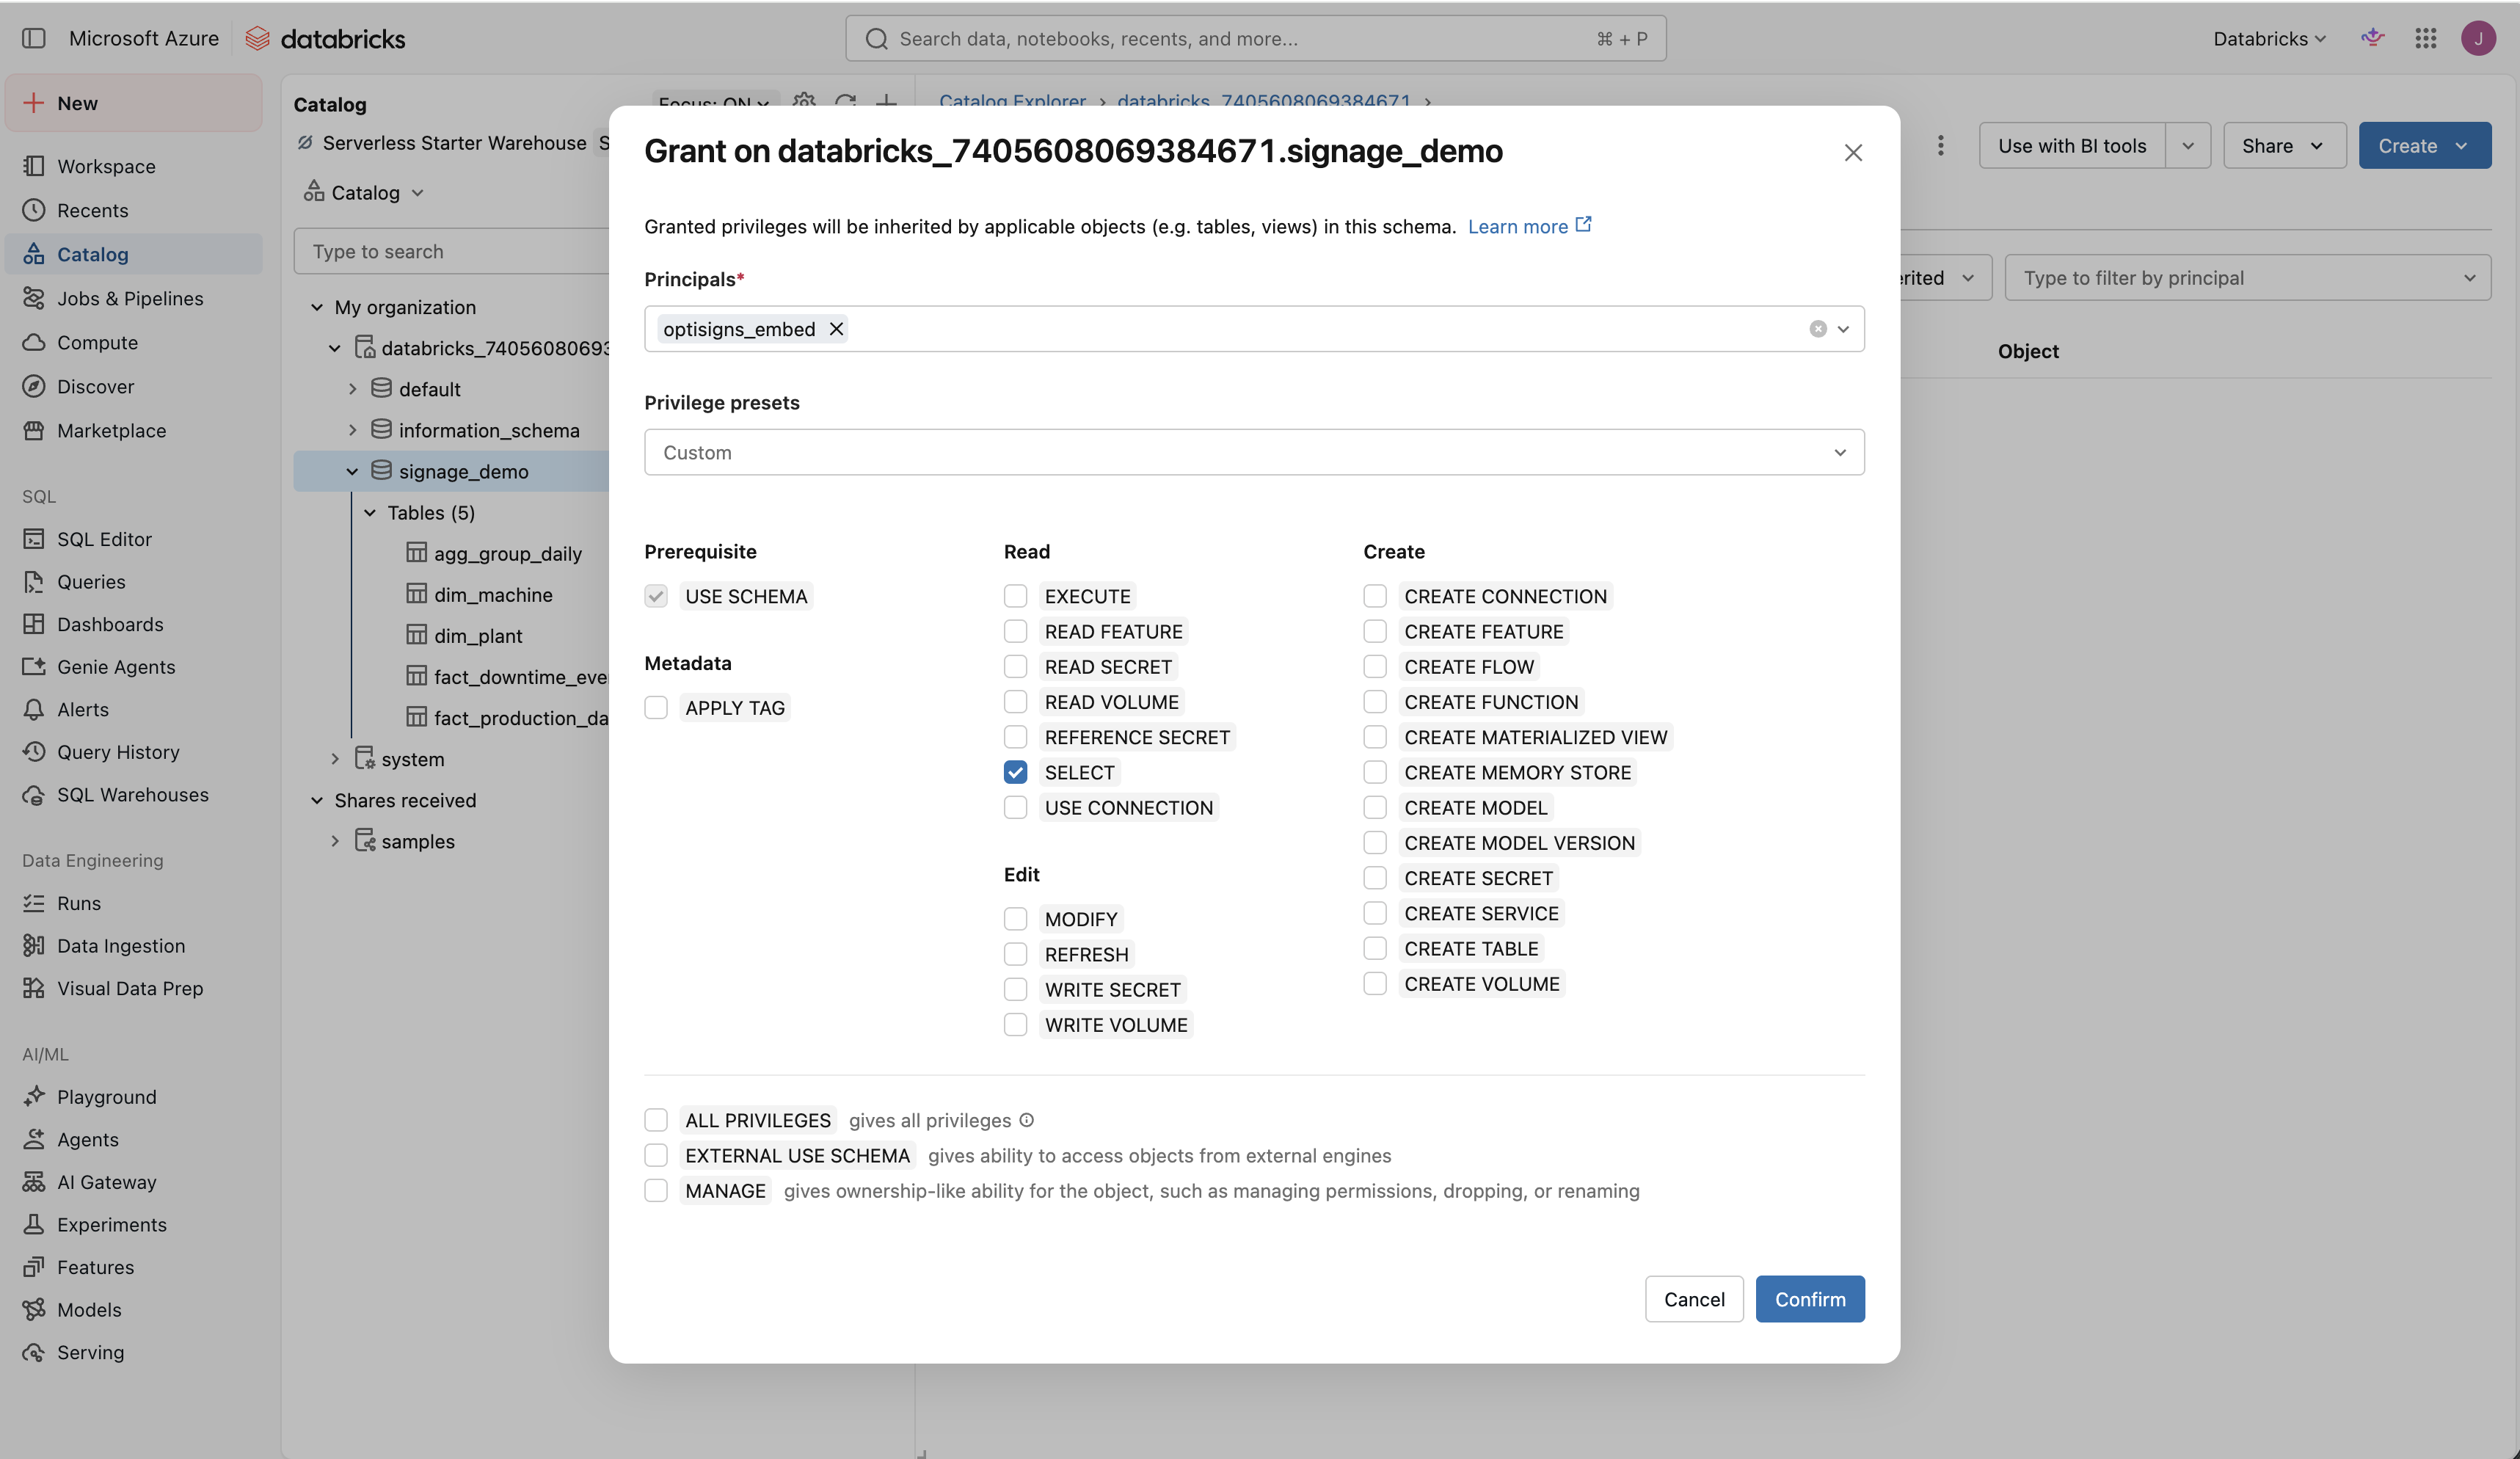Click the Dashboards icon in sidebar
The height and width of the screenshot is (1459, 2520).
coord(34,624)
